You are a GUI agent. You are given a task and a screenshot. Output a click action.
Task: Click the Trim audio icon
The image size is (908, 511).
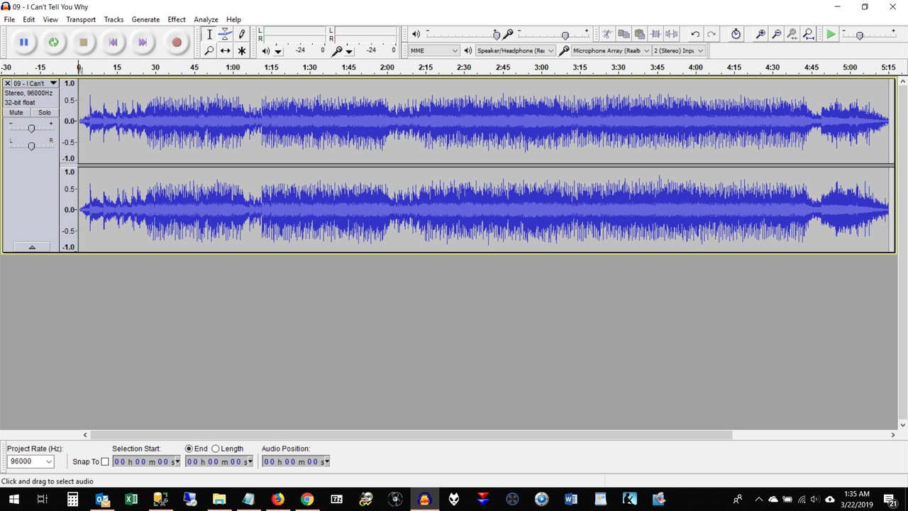coord(655,34)
